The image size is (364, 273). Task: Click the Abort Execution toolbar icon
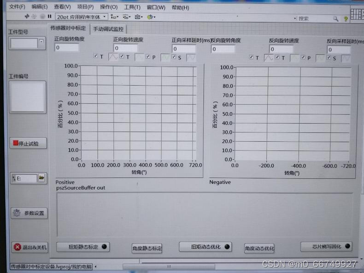[42, 17]
